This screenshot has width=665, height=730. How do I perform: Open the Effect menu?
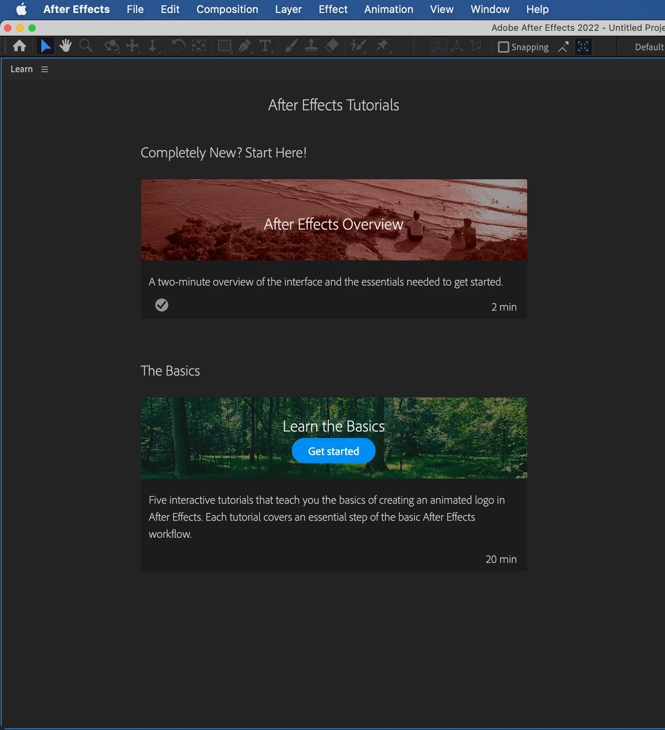click(x=333, y=9)
